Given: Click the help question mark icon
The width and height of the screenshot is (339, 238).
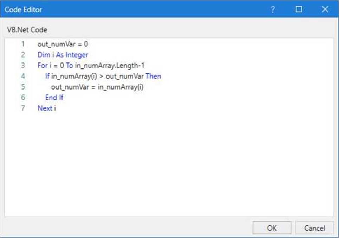Looking at the screenshot, I should pos(273,9).
